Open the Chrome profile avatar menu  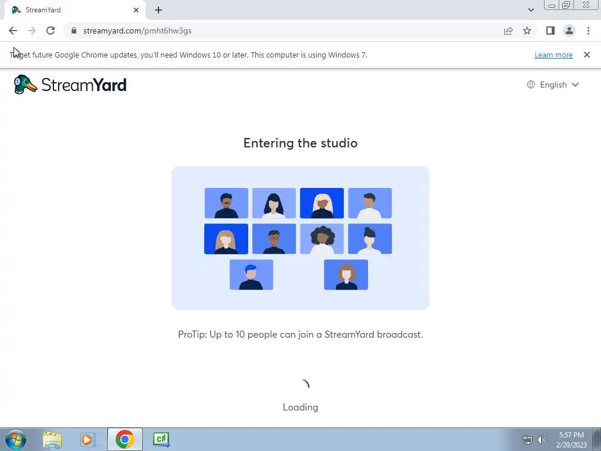coord(569,31)
